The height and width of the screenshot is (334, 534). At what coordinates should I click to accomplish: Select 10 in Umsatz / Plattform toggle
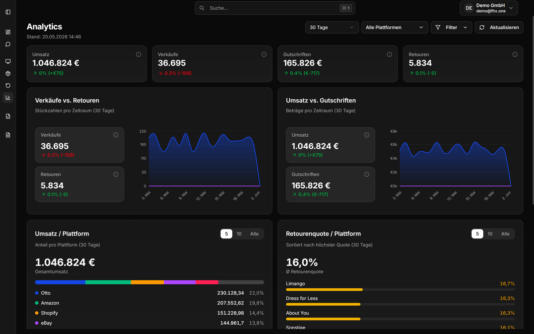[239, 234]
